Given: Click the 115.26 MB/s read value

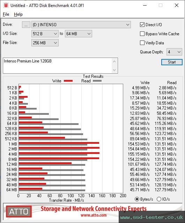Looking at the screenshot, I should [x=165, y=124].
